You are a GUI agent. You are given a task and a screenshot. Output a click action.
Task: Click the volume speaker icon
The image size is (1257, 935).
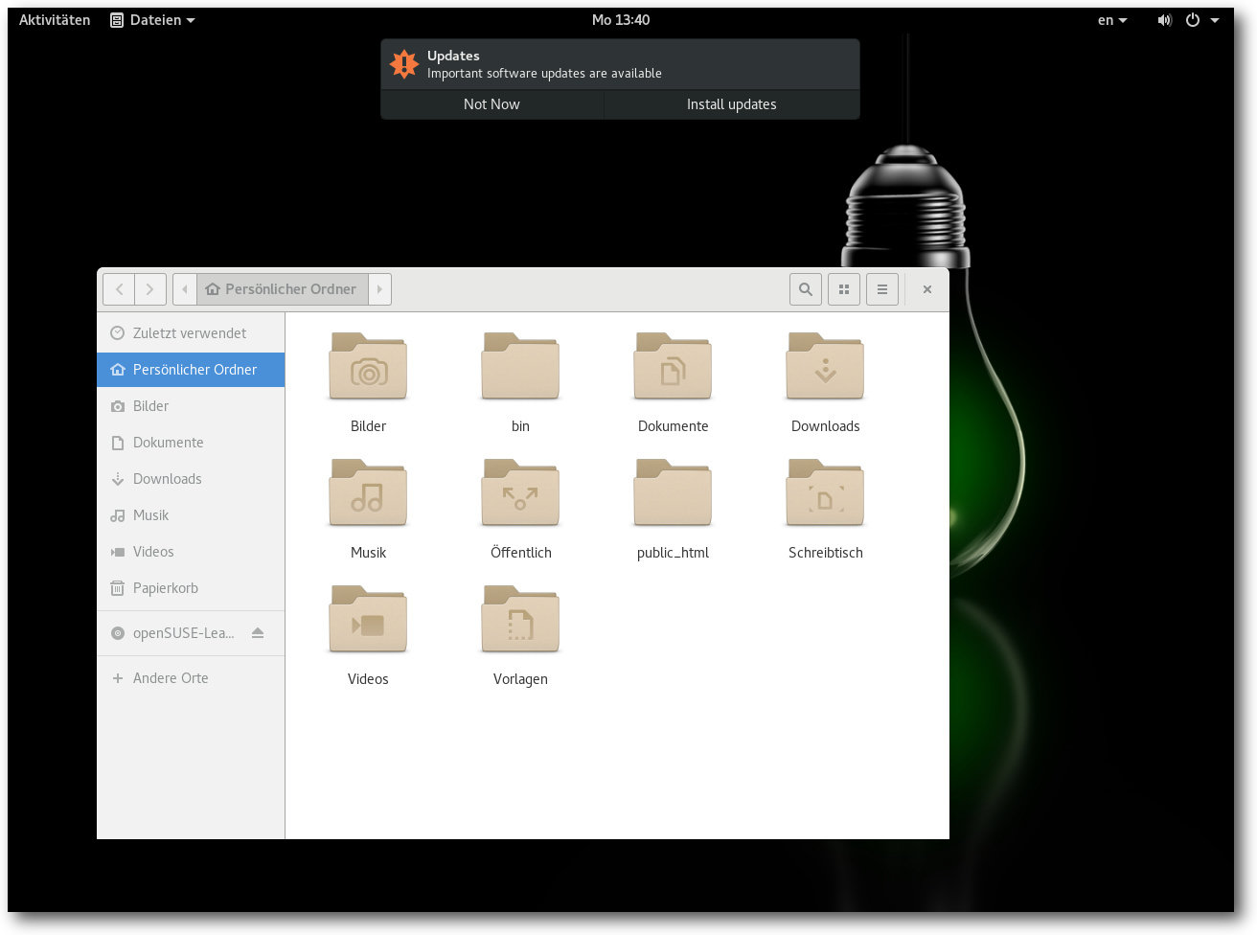1164,20
